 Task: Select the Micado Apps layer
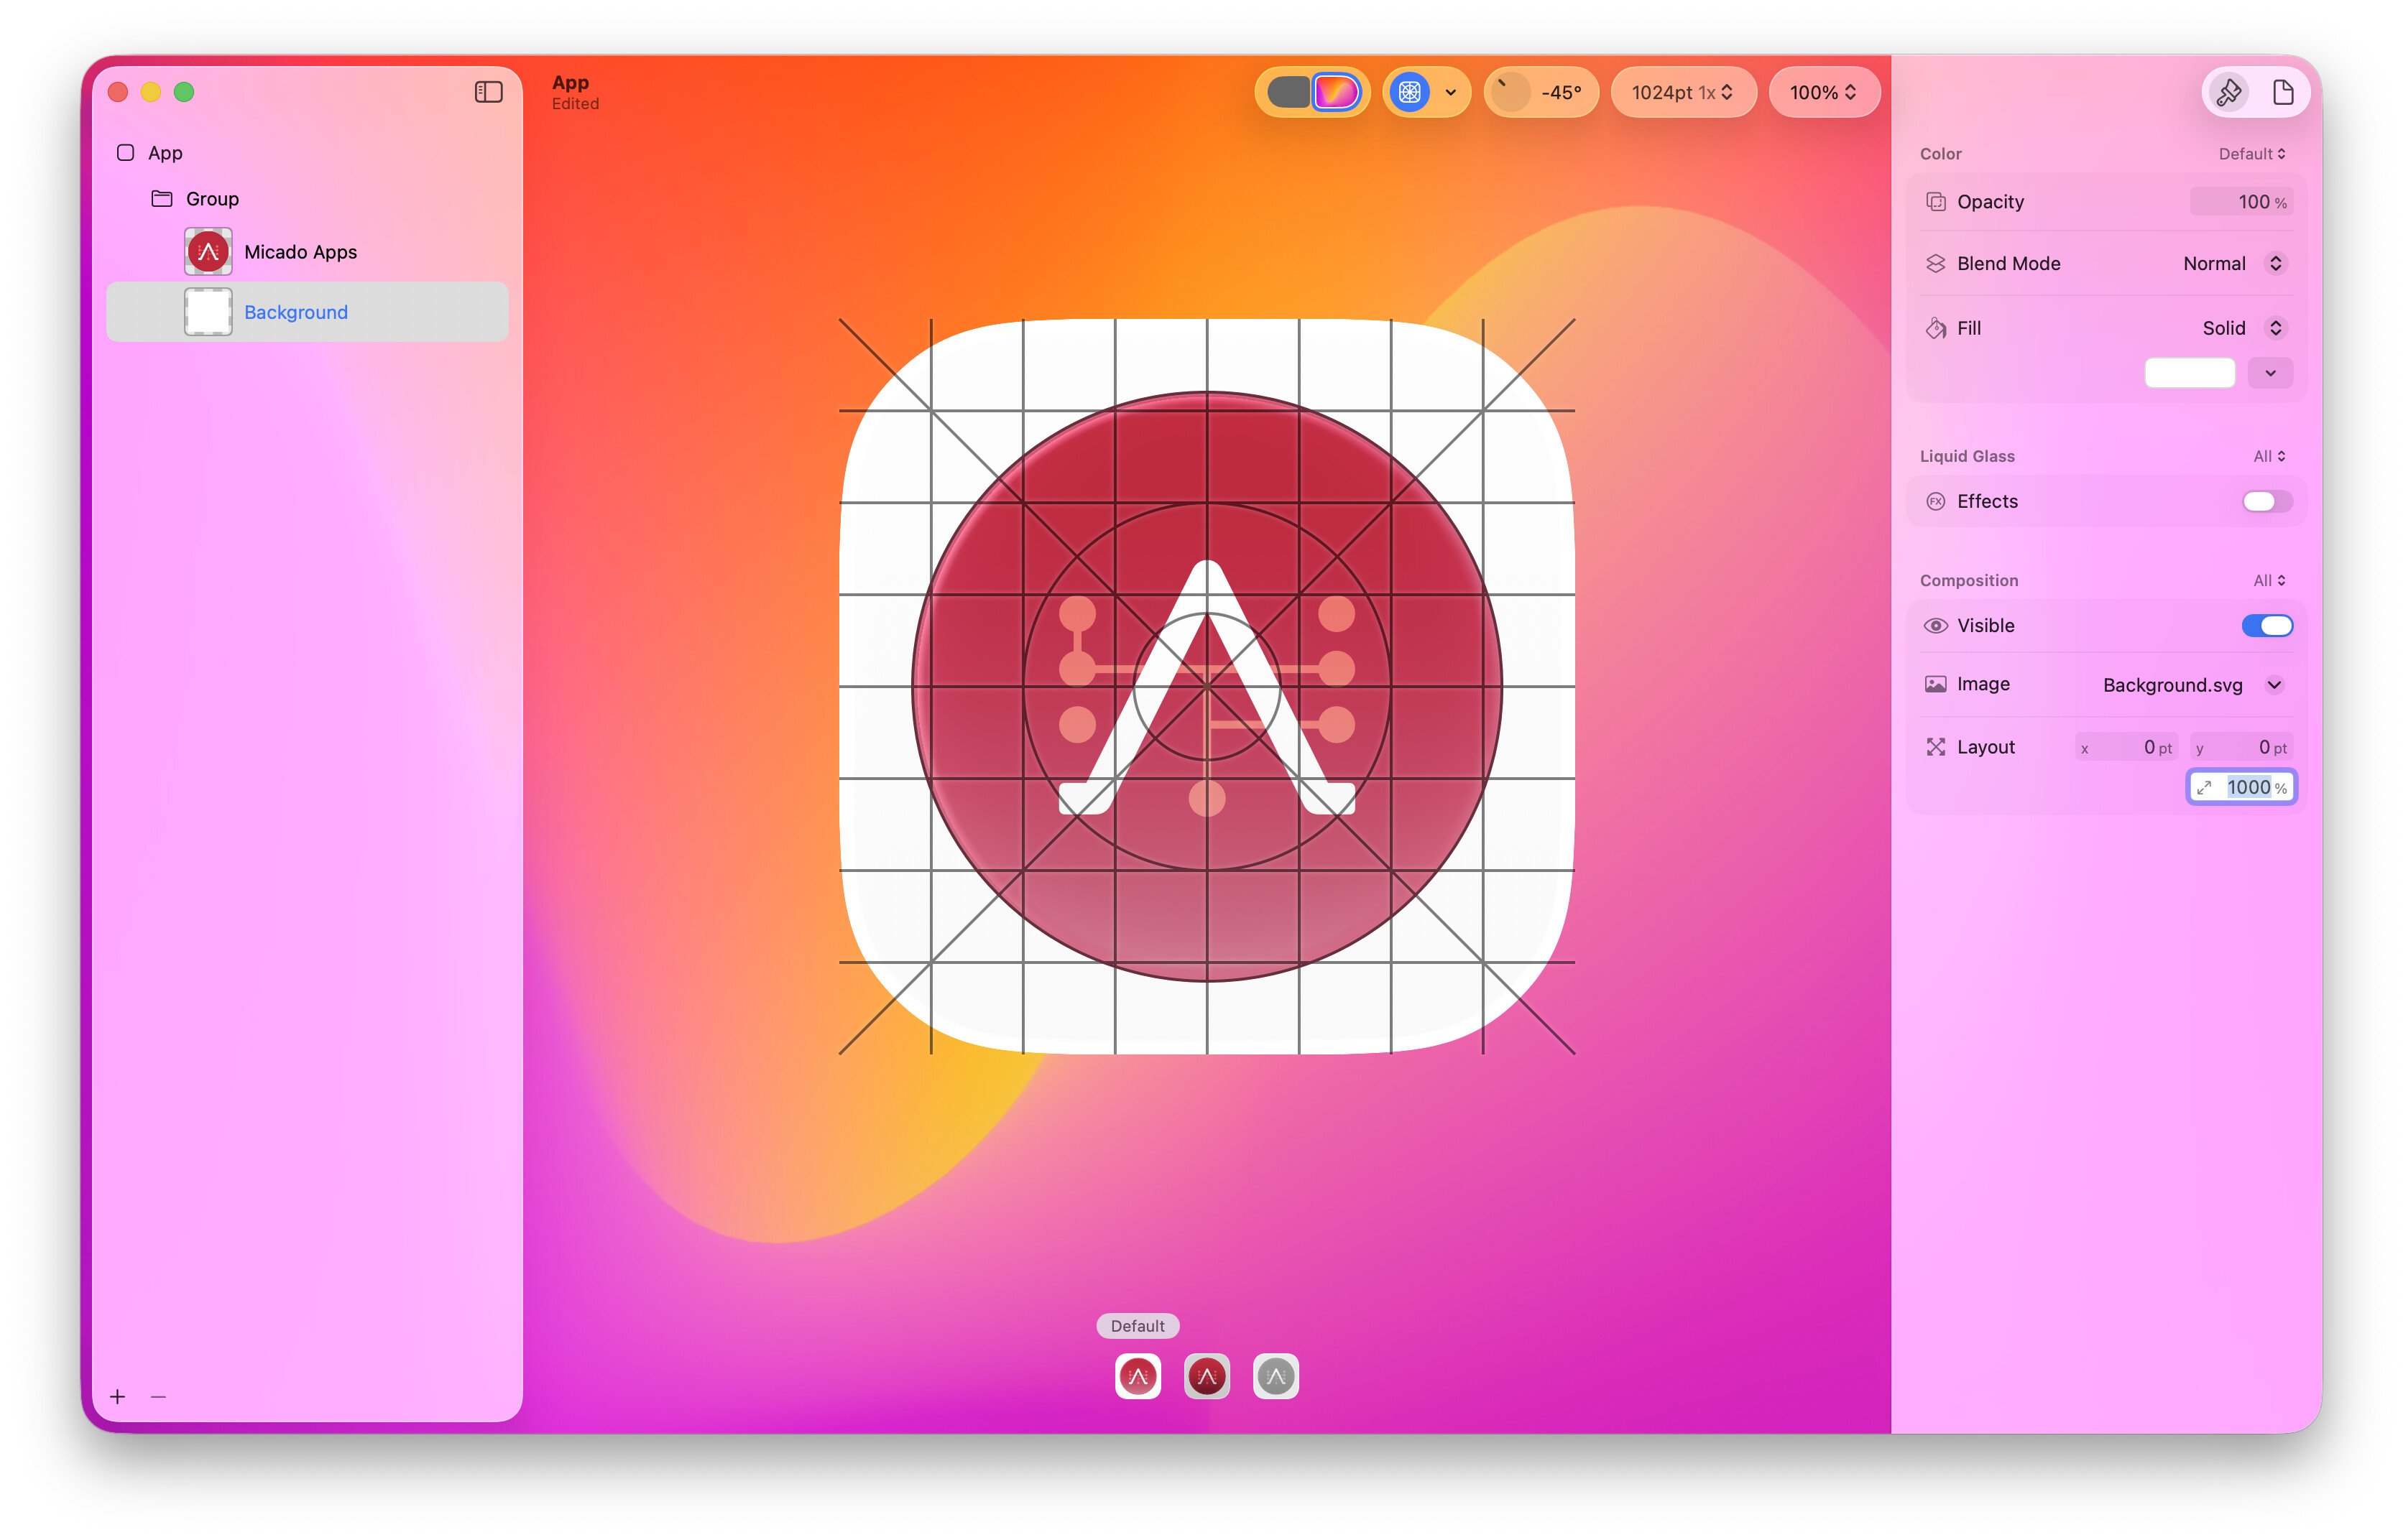(300, 252)
